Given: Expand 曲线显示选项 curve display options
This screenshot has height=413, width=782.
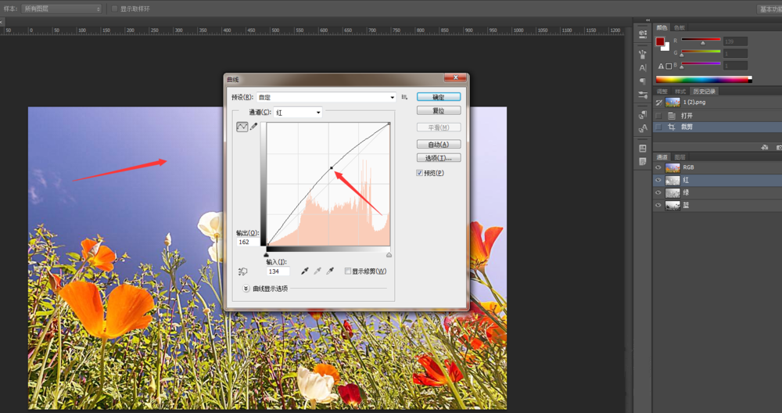Looking at the screenshot, I should coord(246,288).
